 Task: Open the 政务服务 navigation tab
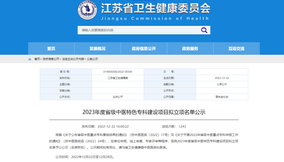(x=190, y=48)
